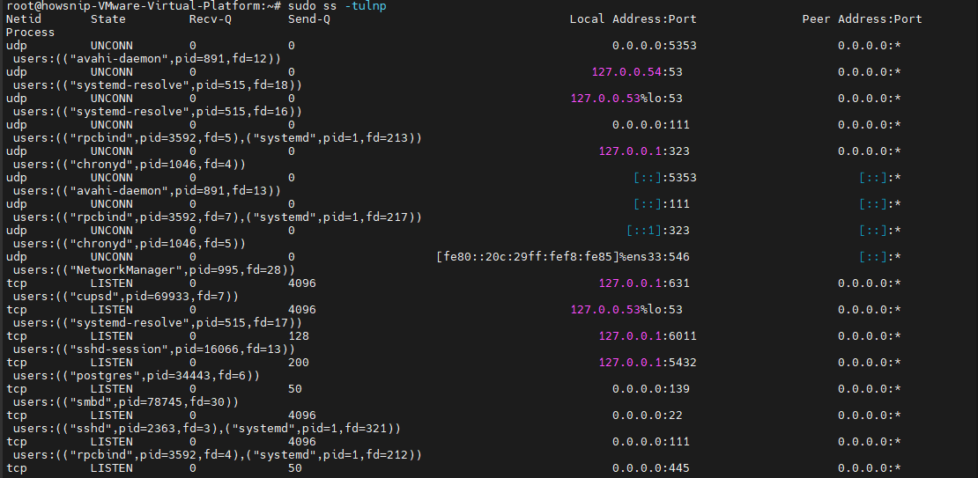The image size is (978, 478).
Task: Select local address 0.0.0.0:139
Action: pos(650,389)
